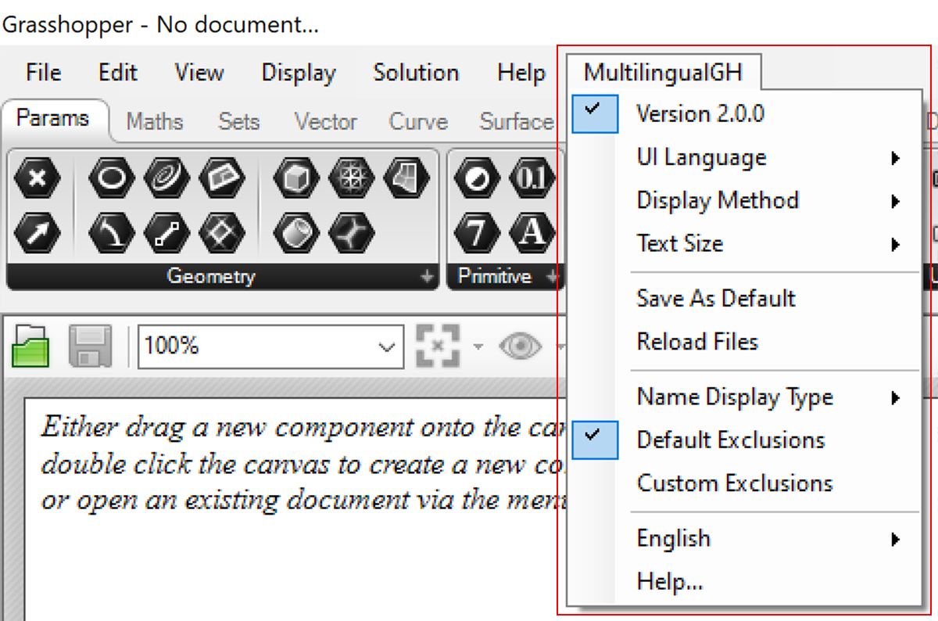Choose Save As Default
This screenshot has width=938, height=621.
[745, 299]
